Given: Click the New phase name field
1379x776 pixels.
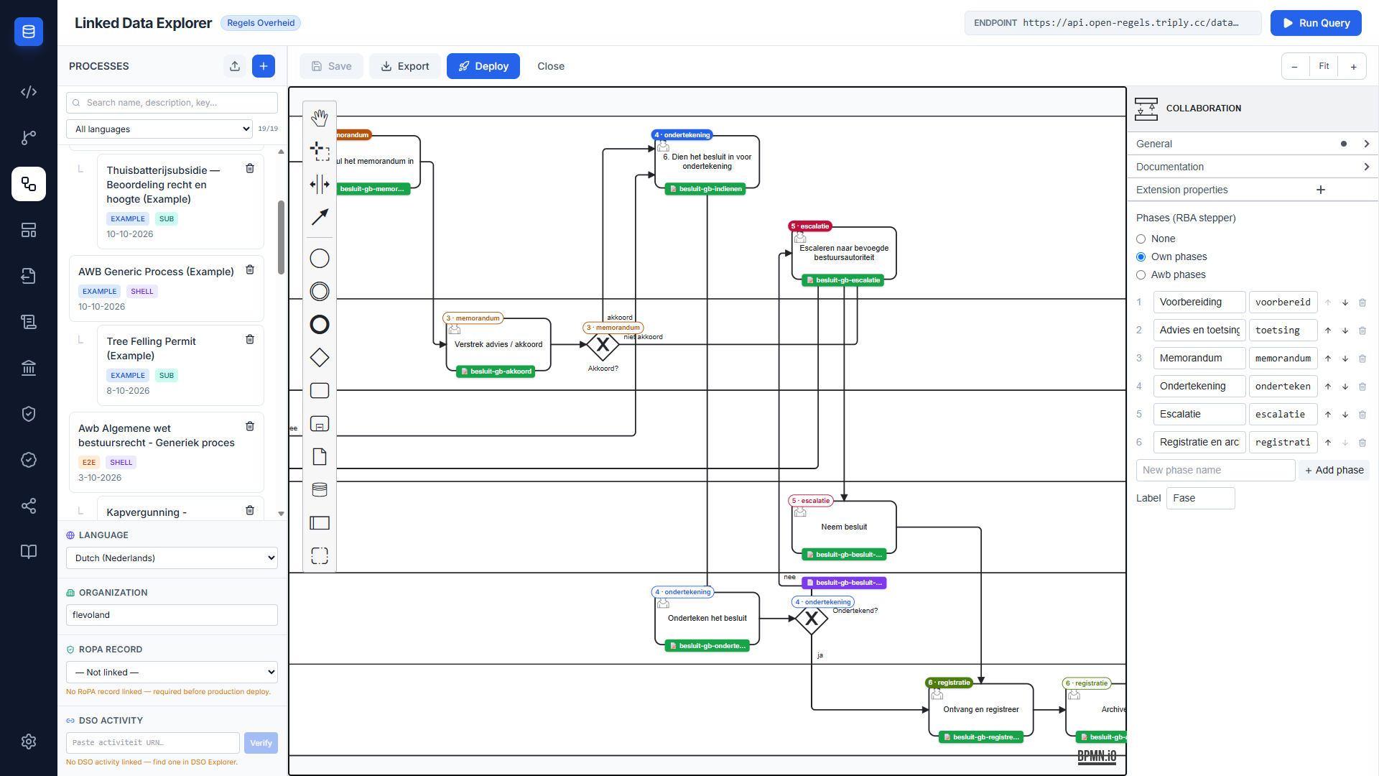Looking at the screenshot, I should (1215, 470).
